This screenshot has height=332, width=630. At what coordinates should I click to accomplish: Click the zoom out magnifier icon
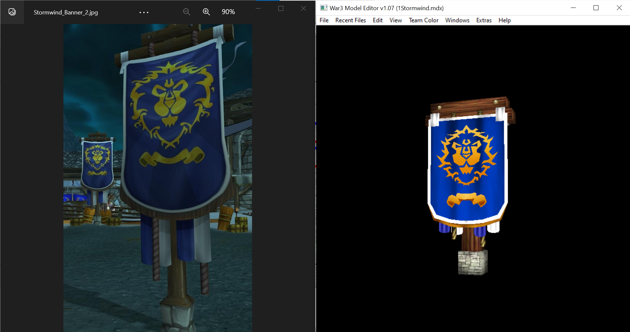click(187, 12)
